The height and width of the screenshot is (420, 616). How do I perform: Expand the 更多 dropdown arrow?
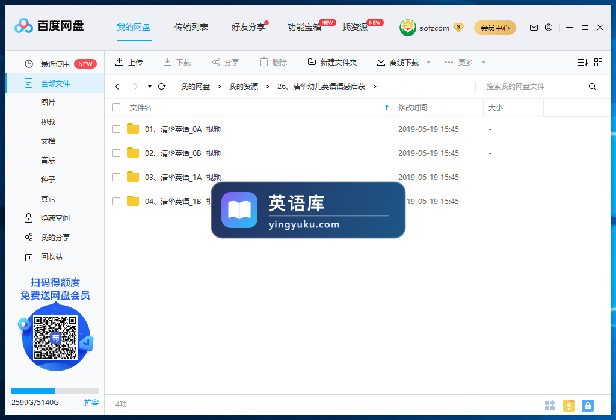coord(484,63)
